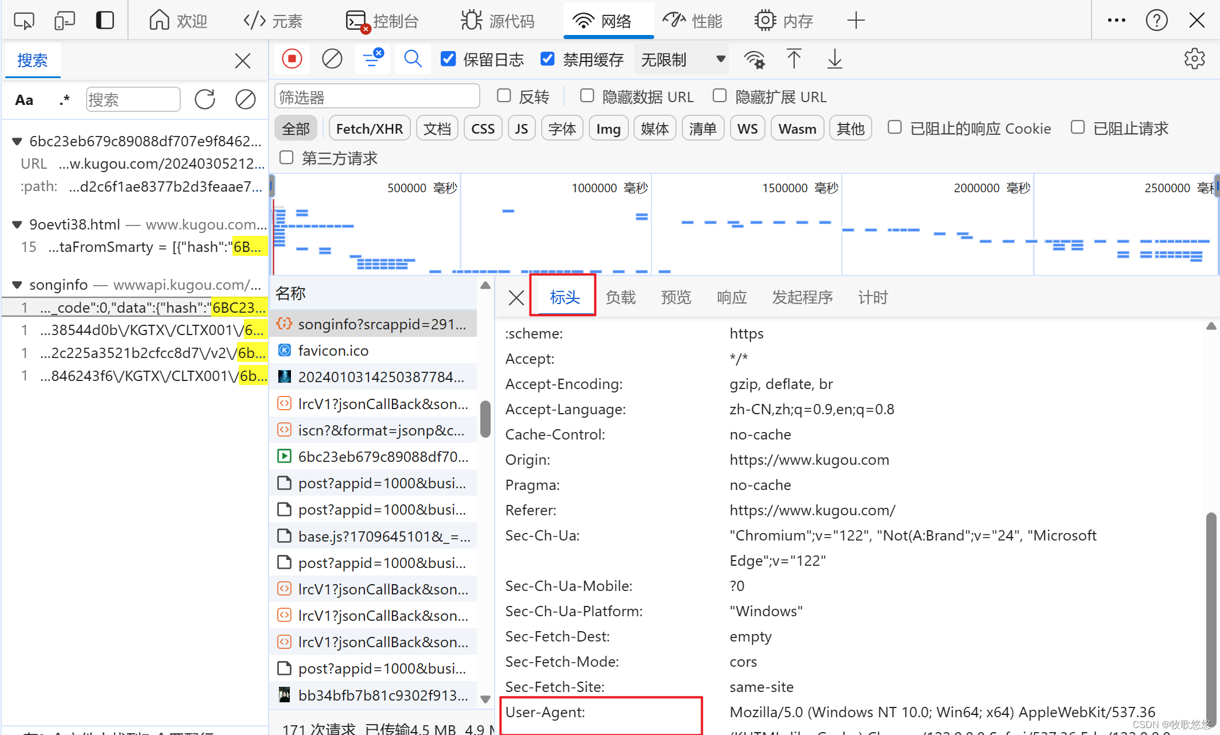This screenshot has width=1220, height=735.
Task: Switch to the 预览 preview tab
Action: coord(676,297)
